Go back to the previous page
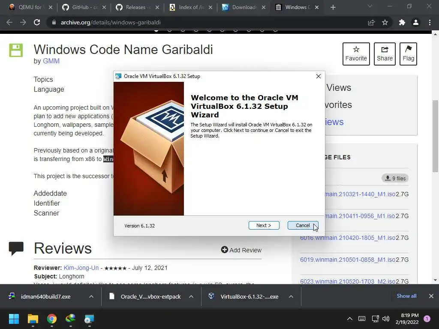Image resolution: width=439 pixels, height=329 pixels. [9, 22]
